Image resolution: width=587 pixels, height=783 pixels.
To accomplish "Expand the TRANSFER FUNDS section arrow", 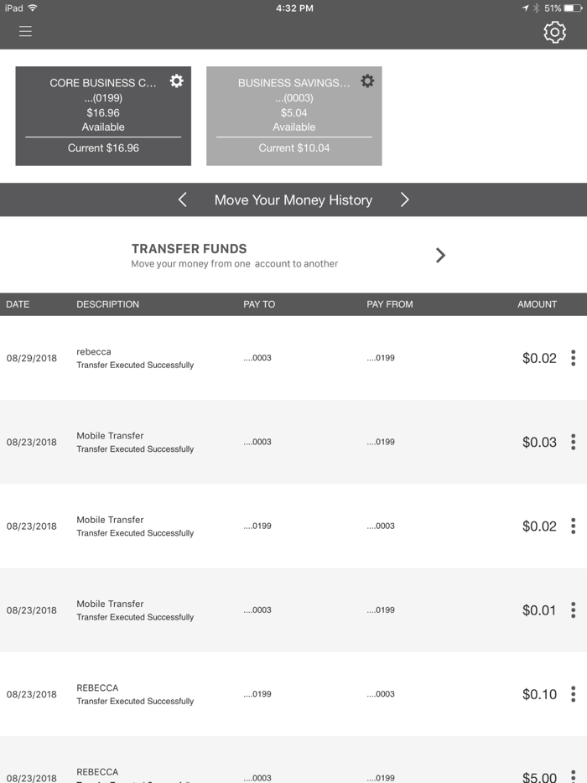I will pyautogui.click(x=440, y=255).
